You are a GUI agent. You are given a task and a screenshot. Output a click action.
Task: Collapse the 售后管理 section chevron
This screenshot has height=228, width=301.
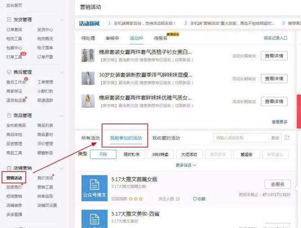tap(62, 72)
